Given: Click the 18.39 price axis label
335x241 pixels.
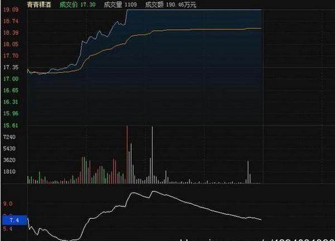Looking at the screenshot, I should (x=11, y=33).
